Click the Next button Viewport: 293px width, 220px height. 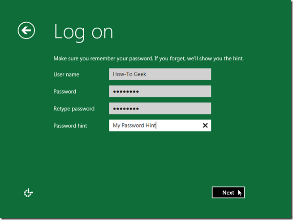[228, 192]
